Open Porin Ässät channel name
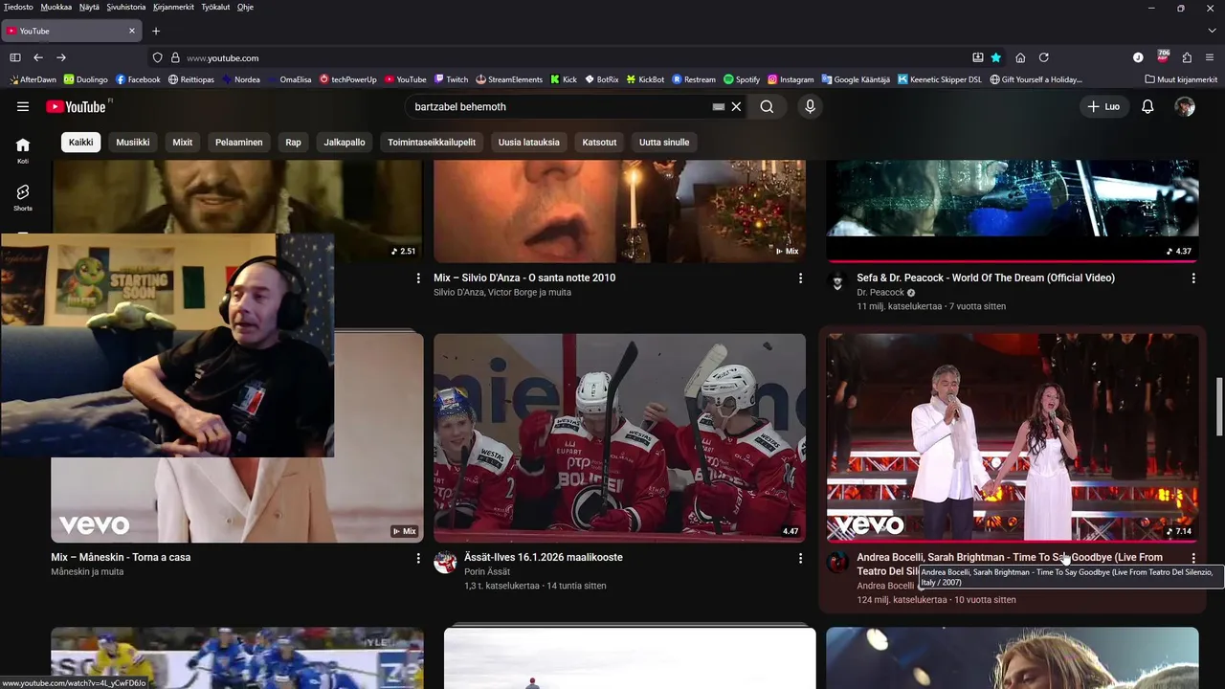Viewport: 1225px width, 689px height. (x=487, y=572)
